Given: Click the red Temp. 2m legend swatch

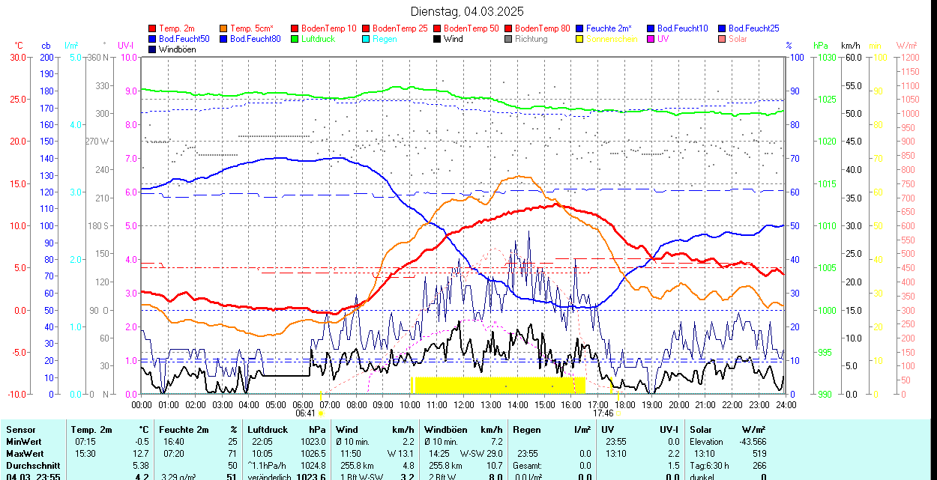Looking at the screenshot, I should tap(153, 28).
